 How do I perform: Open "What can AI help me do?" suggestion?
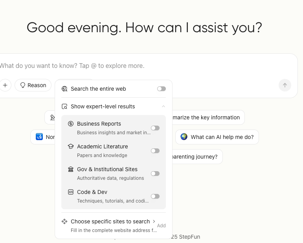(x=217, y=137)
